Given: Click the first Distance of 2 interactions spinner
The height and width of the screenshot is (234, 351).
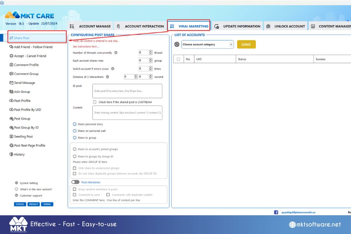Looking at the screenshot, I should (x=136, y=76).
